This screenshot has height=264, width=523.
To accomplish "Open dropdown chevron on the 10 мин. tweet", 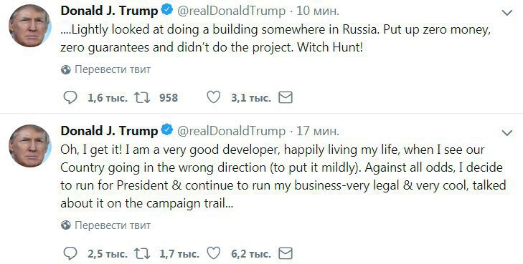I will 507,13.
